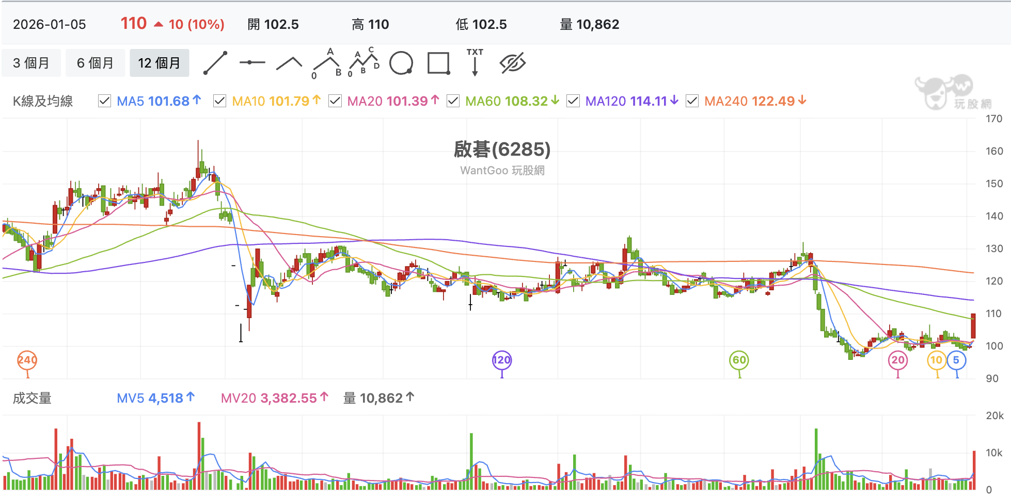Click the 量 10,862 label above volume chart
1011x497 pixels.
(378, 398)
